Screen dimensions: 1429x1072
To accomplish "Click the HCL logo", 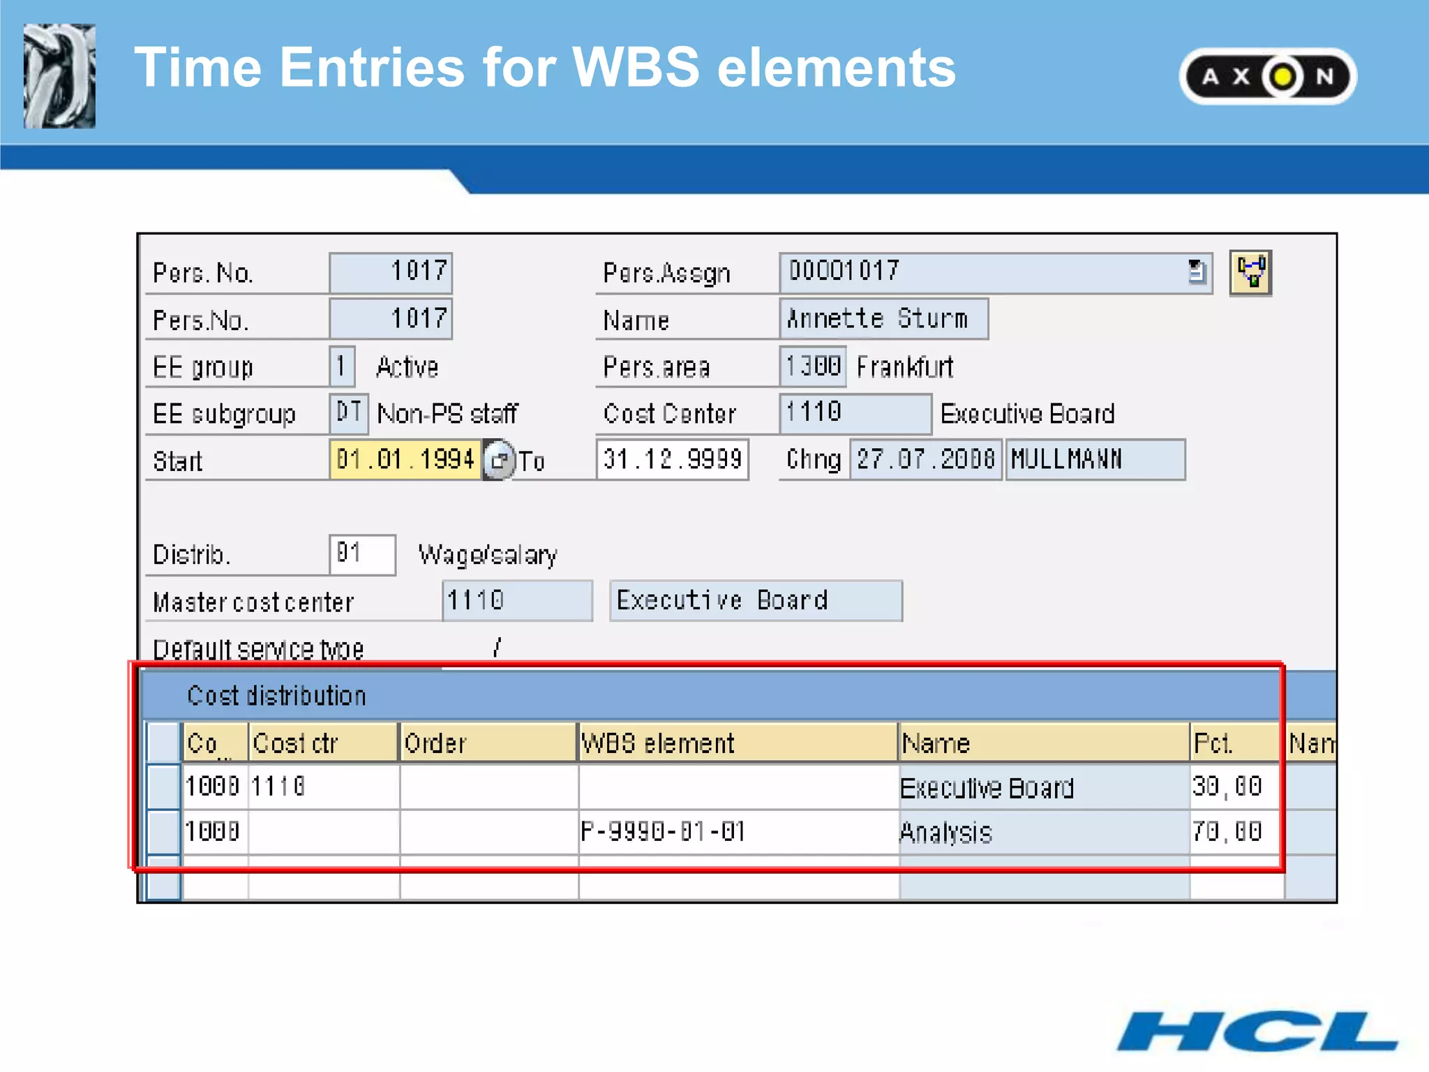I will click(1259, 1031).
